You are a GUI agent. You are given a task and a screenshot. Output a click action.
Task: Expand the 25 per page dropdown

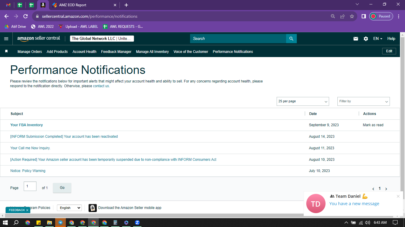[x=303, y=101]
